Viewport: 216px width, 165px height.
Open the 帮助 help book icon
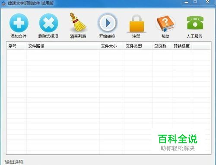pyautogui.click(x=165, y=23)
